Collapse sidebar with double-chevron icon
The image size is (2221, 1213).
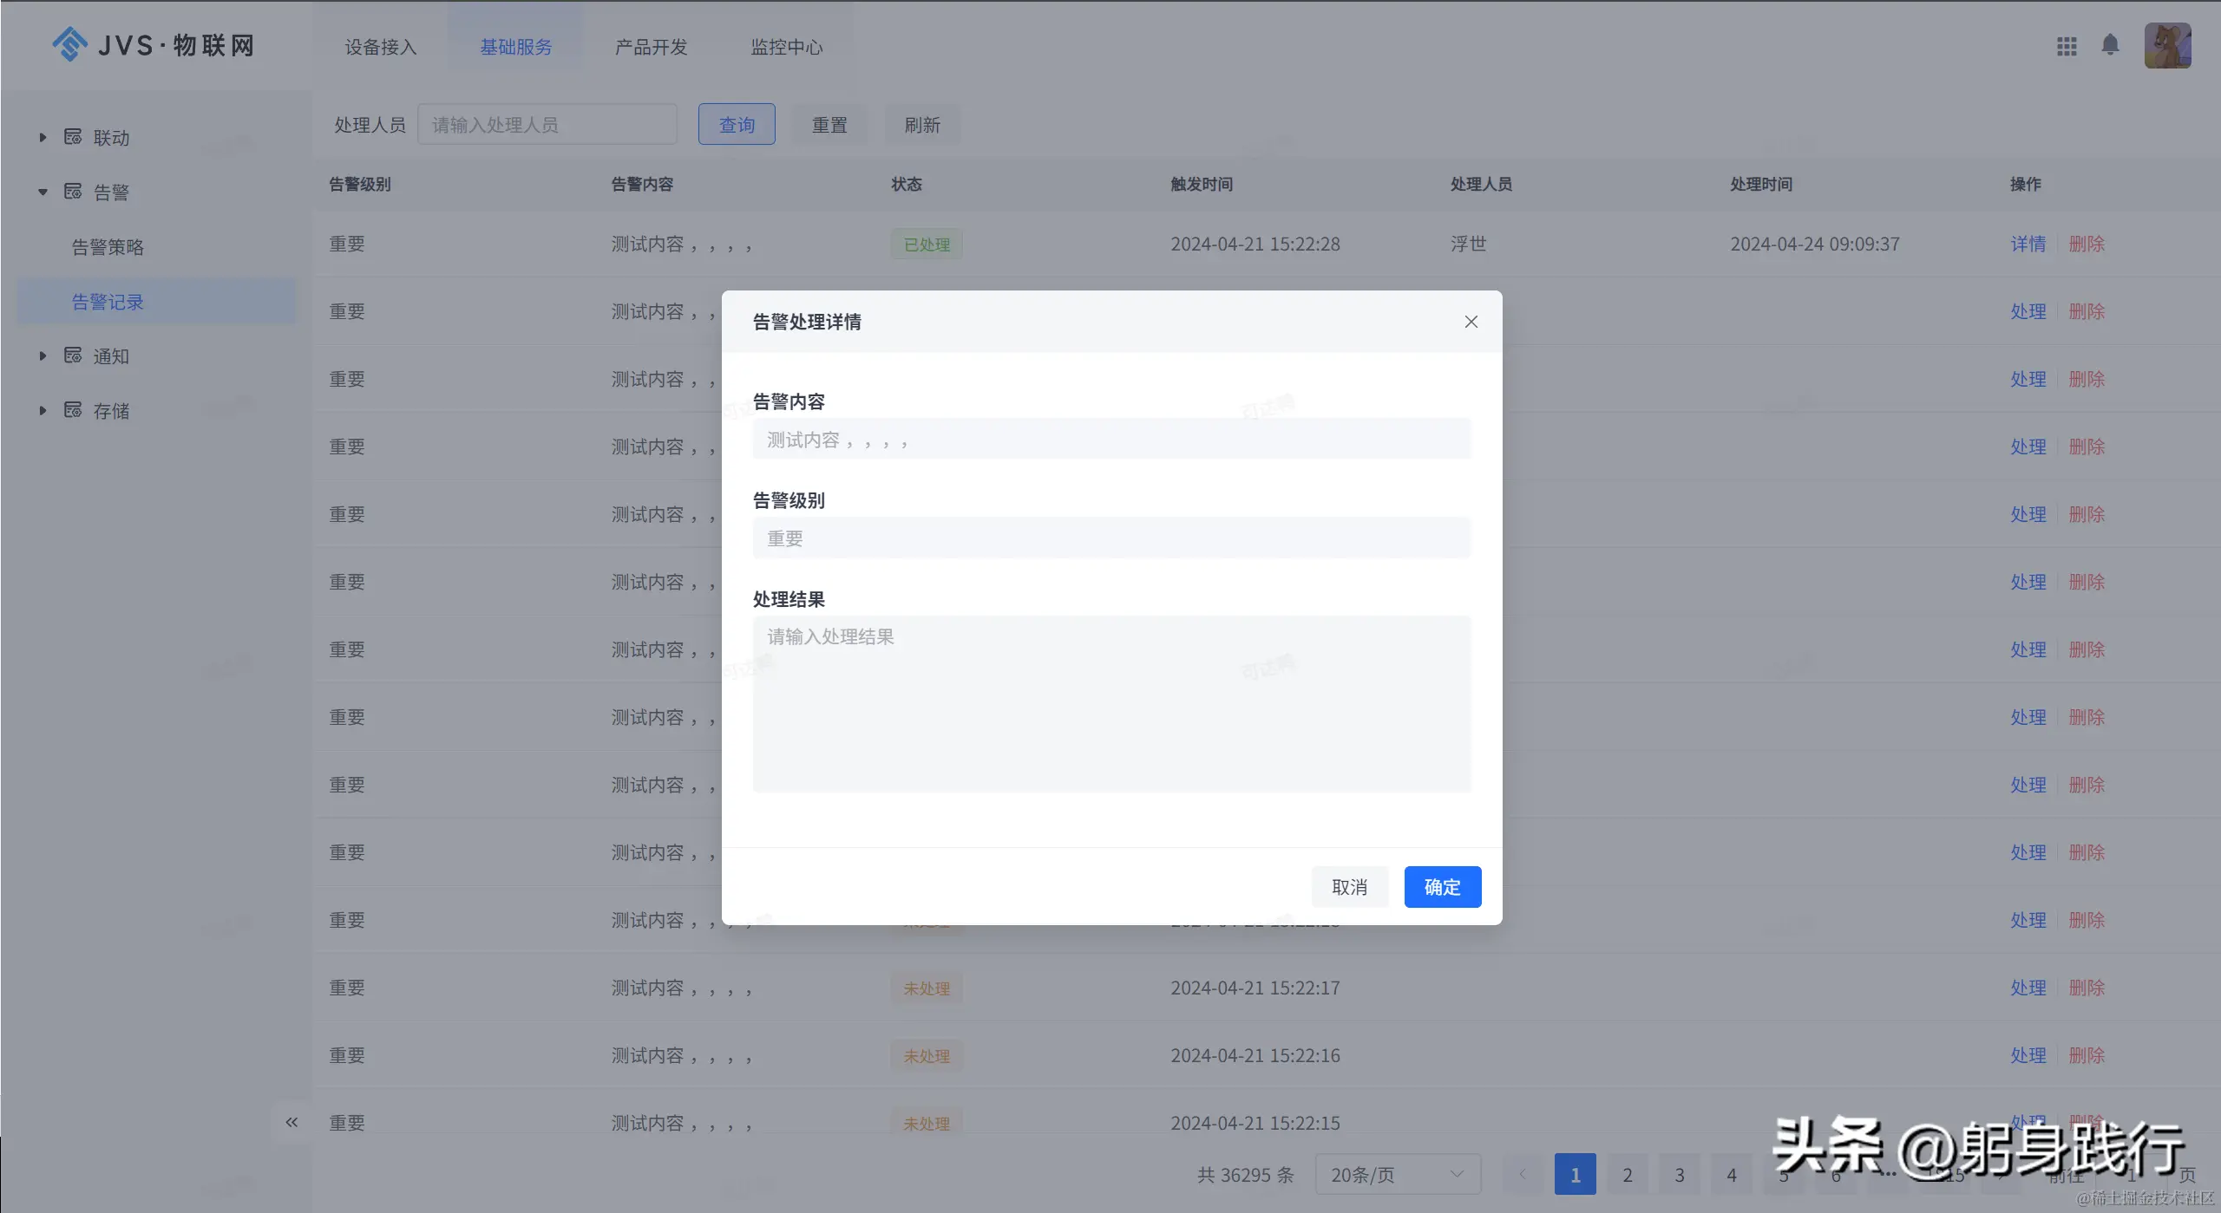tap(292, 1122)
